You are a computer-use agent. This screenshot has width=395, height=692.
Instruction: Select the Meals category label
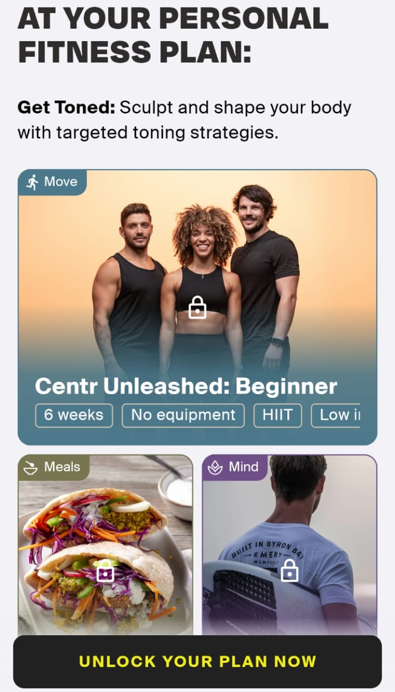pos(62,467)
